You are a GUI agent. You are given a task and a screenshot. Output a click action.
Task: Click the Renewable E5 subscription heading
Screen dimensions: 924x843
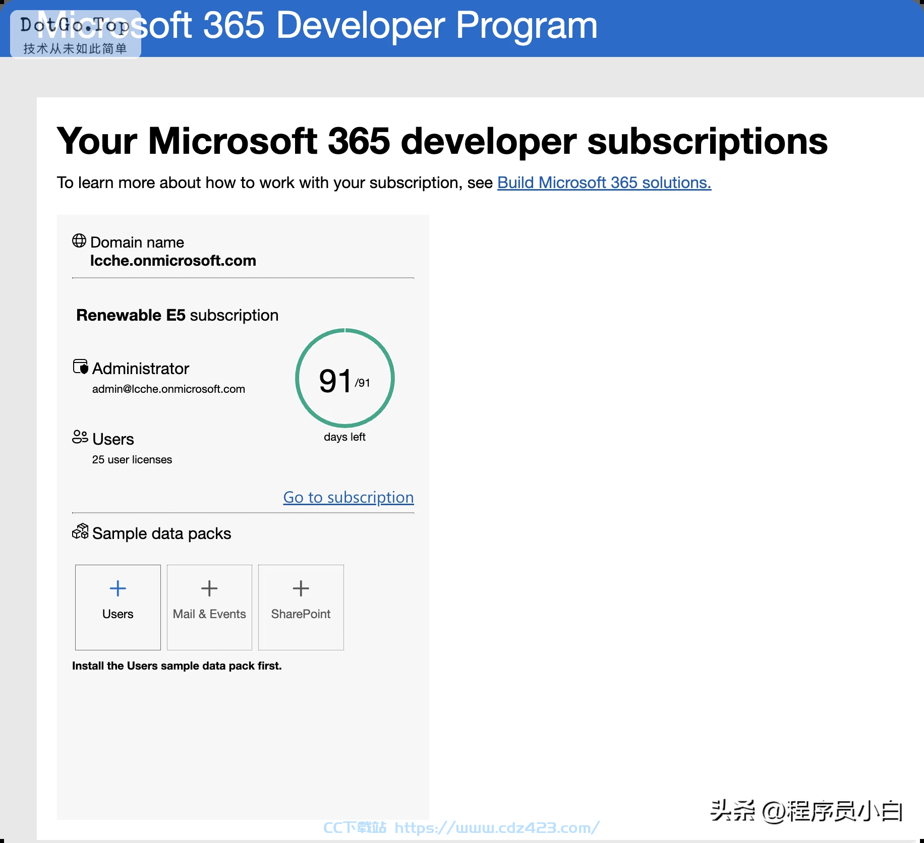[178, 315]
